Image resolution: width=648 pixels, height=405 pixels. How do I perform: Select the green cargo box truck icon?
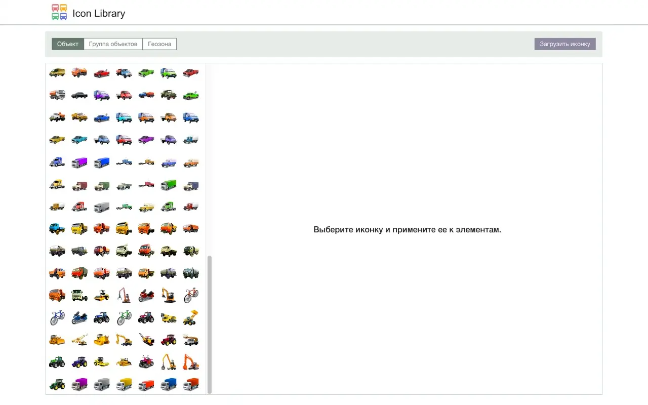(x=169, y=185)
